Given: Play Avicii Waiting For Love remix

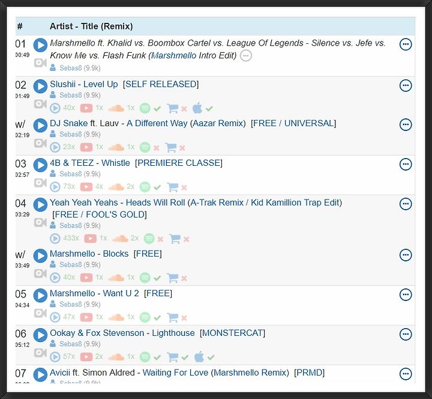Looking at the screenshot, I should click(x=40, y=375).
